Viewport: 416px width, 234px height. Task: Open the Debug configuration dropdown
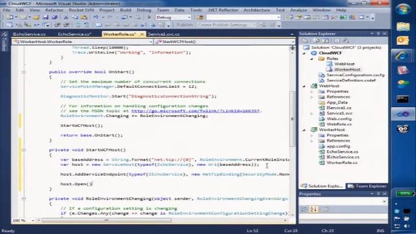pyautogui.click(x=189, y=18)
